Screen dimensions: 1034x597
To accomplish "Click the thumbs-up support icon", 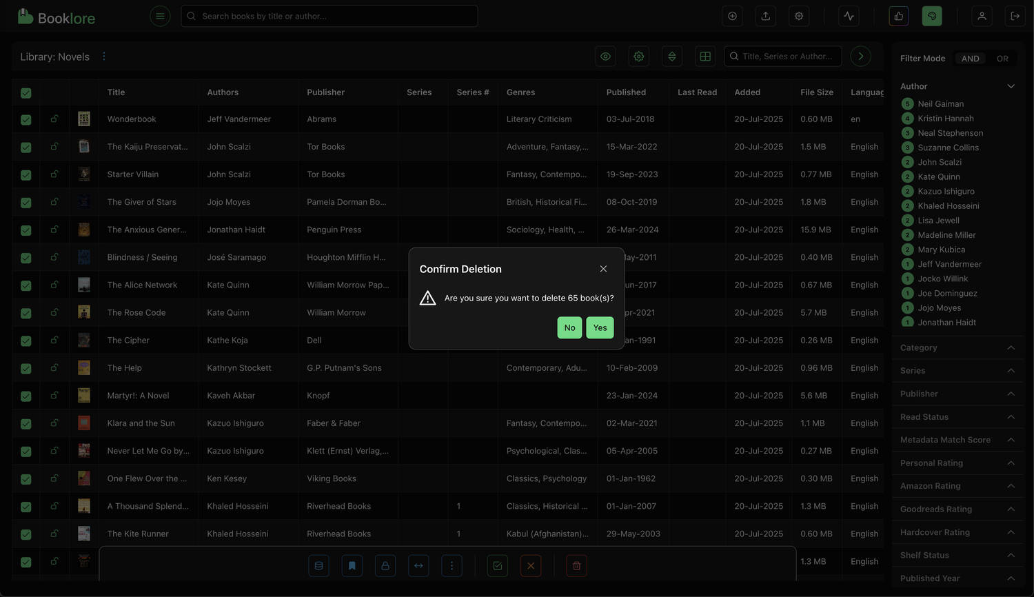I will 898,16.
